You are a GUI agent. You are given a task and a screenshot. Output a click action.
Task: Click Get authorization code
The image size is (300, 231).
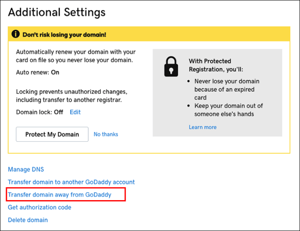(x=40, y=207)
